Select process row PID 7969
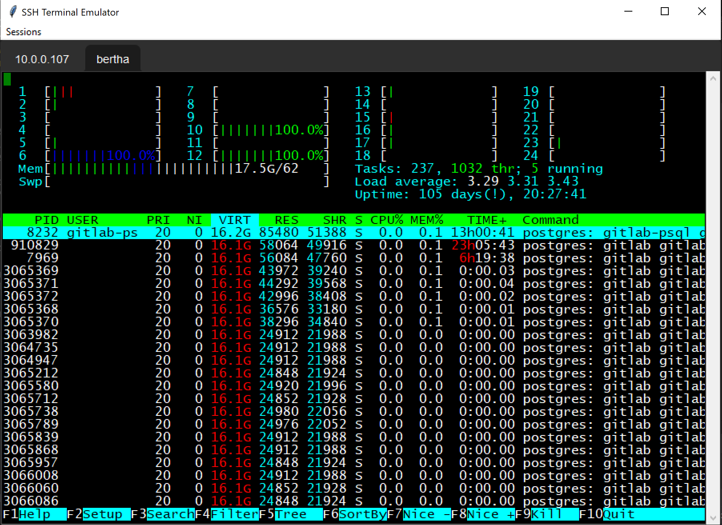The height and width of the screenshot is (525, 722). (354, 258)
